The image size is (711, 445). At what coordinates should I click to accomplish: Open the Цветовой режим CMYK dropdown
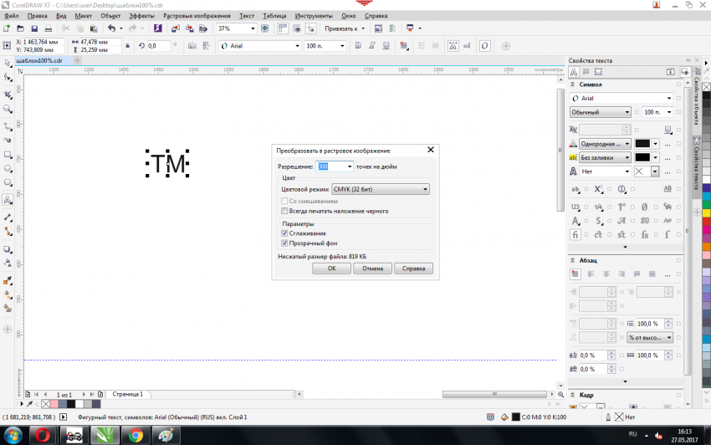tap(380, 190)
